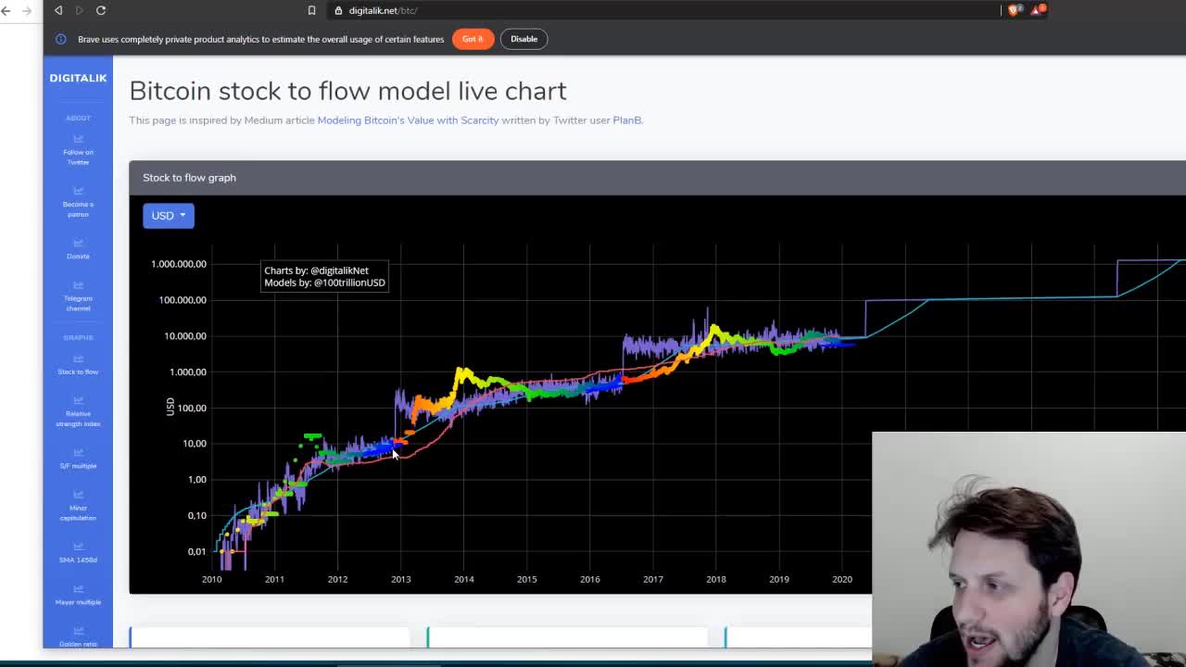Click the Bitcoin stock to flow page title
The height and width of the screenshot is (667, 1186).
[x=347, y=91]
